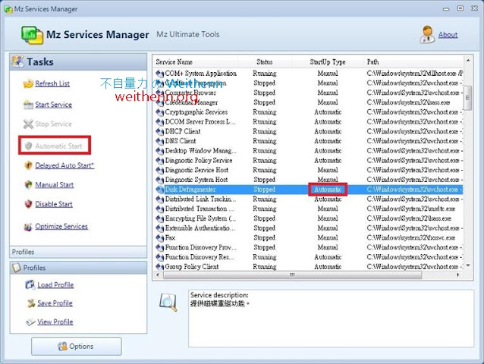Screen dimensions: 484x364
Task: Select the Diagnostic System Host row
Action: pyautogui.click(x=309, y=180)
